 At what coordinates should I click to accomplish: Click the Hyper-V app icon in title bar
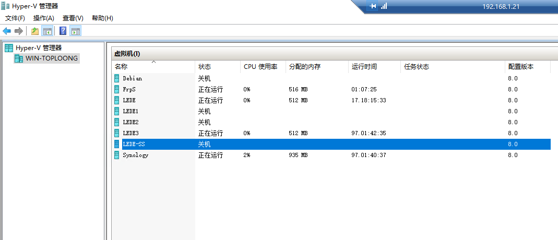click(x=5, y=6)
